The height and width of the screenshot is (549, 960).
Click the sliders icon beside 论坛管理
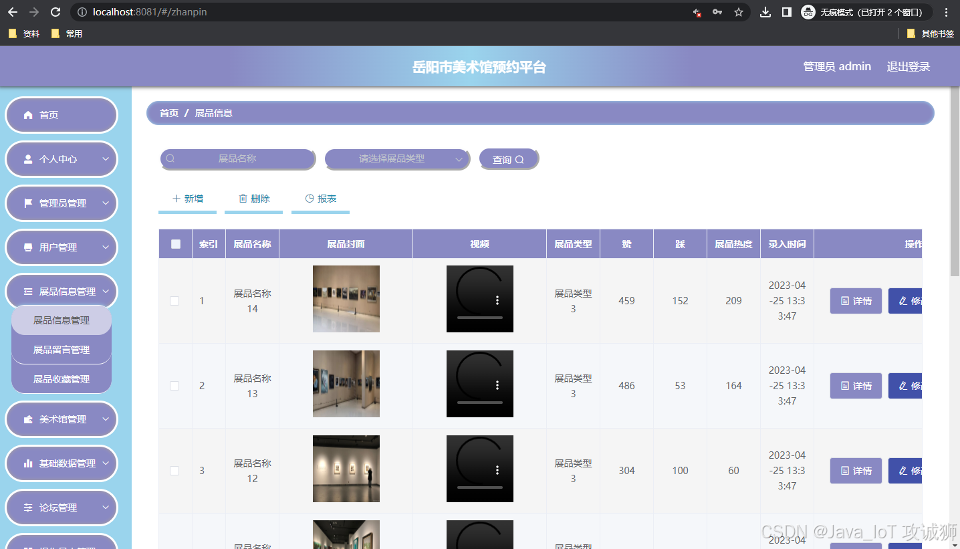pos(28,508)
